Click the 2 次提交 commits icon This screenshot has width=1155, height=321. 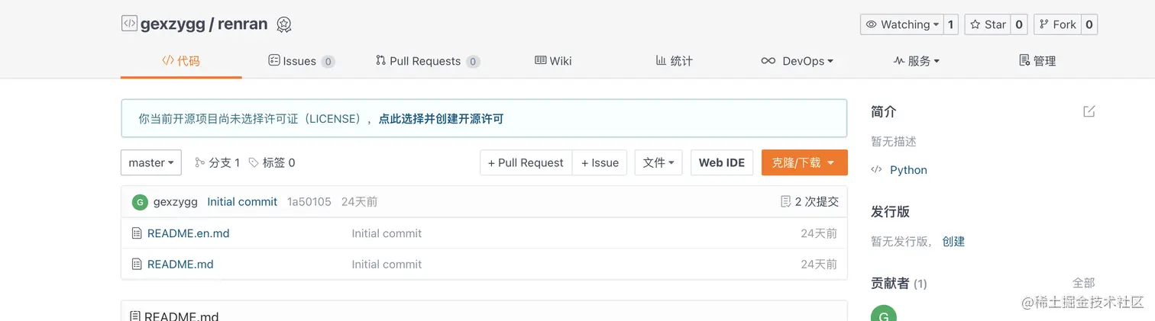[x=785, y=202]
